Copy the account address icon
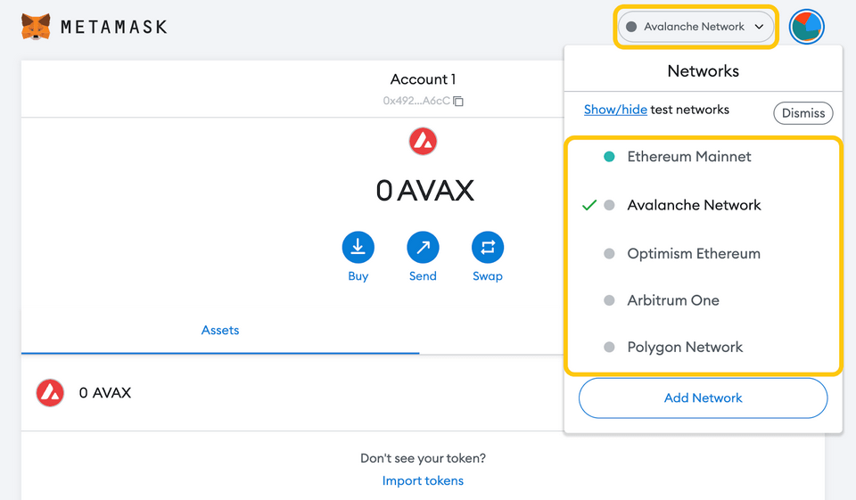 pos(458,102)
